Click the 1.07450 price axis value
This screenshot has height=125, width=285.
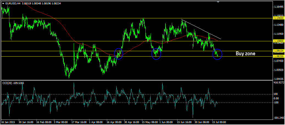click(x=279, y=61)
